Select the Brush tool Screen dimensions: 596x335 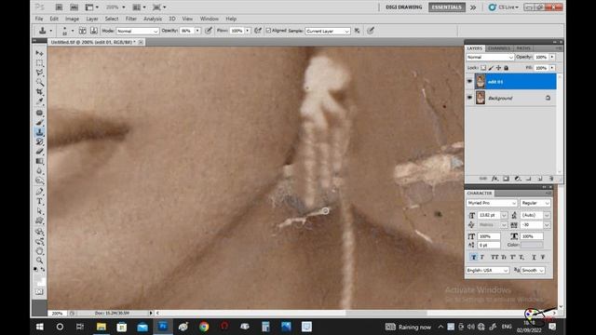[39, 122]
